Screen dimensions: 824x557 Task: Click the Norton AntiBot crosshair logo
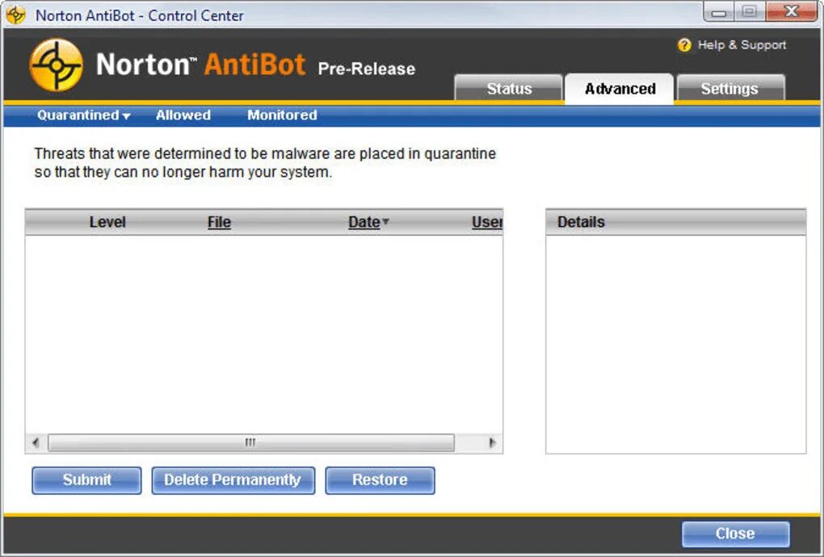[x=57, y=65]
